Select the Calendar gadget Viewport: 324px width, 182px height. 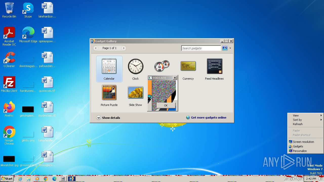(x=109, y=69)
